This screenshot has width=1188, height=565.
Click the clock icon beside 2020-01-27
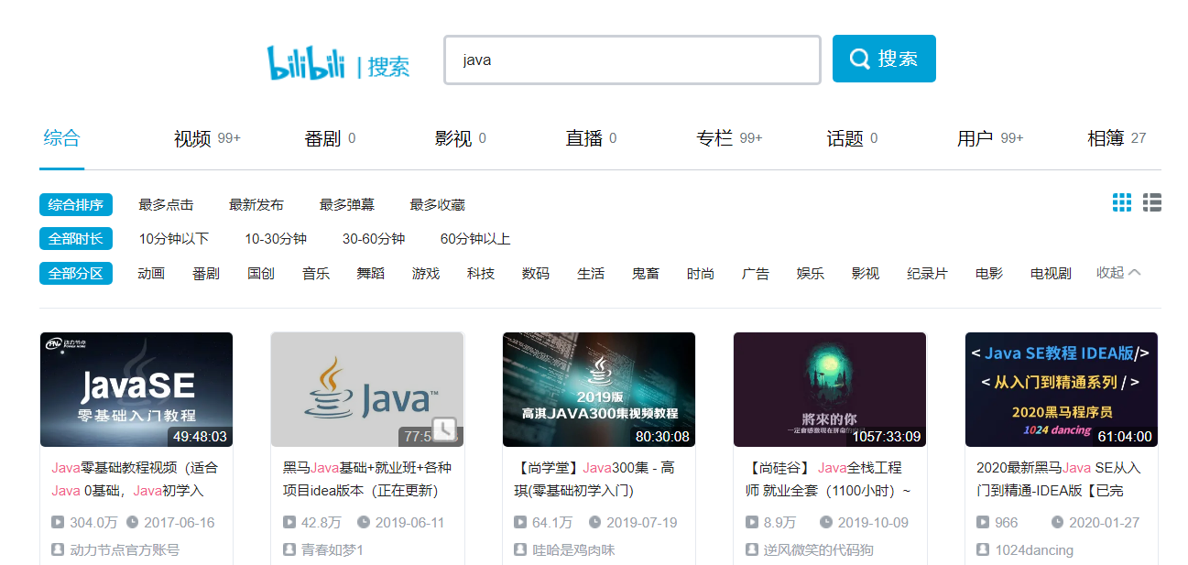pyautogui.click(x=1057, y=523)
